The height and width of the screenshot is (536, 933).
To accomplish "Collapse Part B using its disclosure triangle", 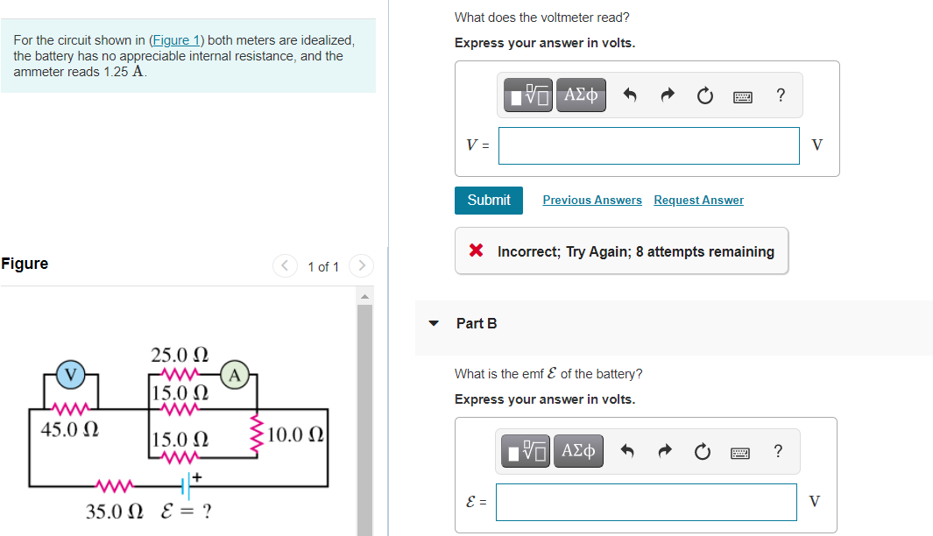I will (x=434, y=322).
